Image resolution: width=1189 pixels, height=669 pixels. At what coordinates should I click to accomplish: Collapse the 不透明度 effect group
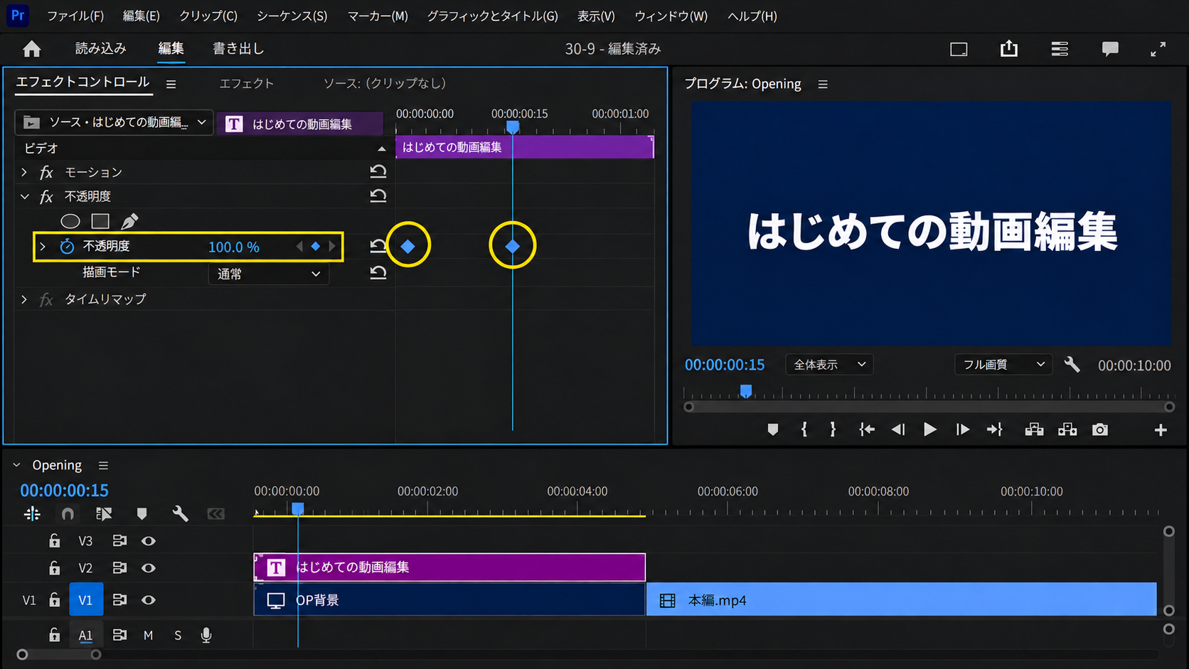tap(24, 196)
